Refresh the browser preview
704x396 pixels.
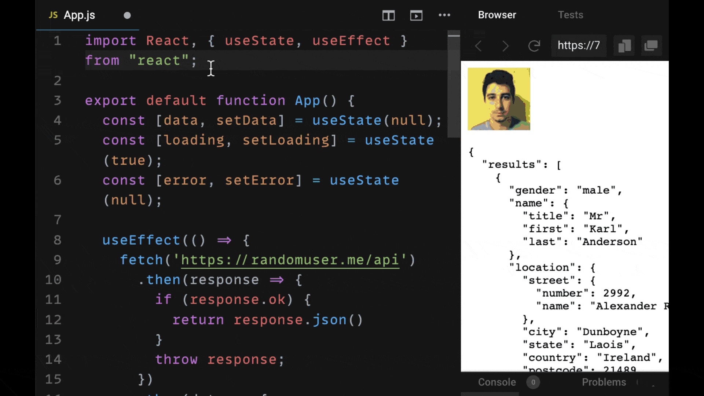[x=534, y=45]
